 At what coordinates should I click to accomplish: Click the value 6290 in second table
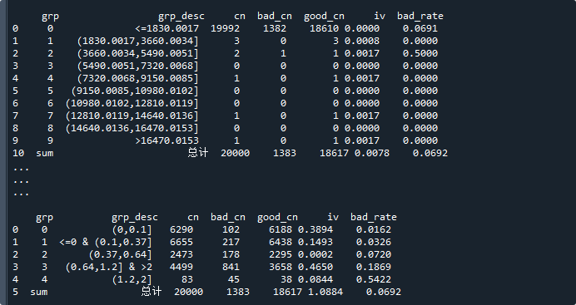[x=181, y=230]
